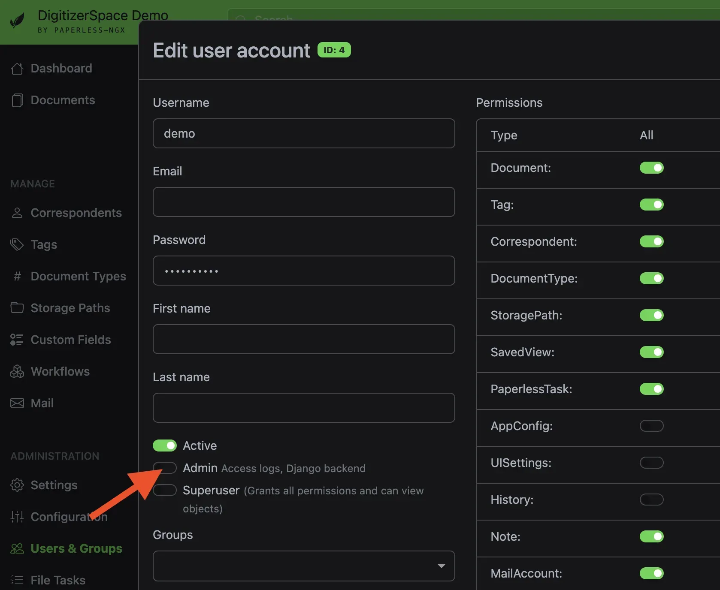Click the Documents file icon
Viewport: 720px width, 590px height.
click(x=17, y=100)
